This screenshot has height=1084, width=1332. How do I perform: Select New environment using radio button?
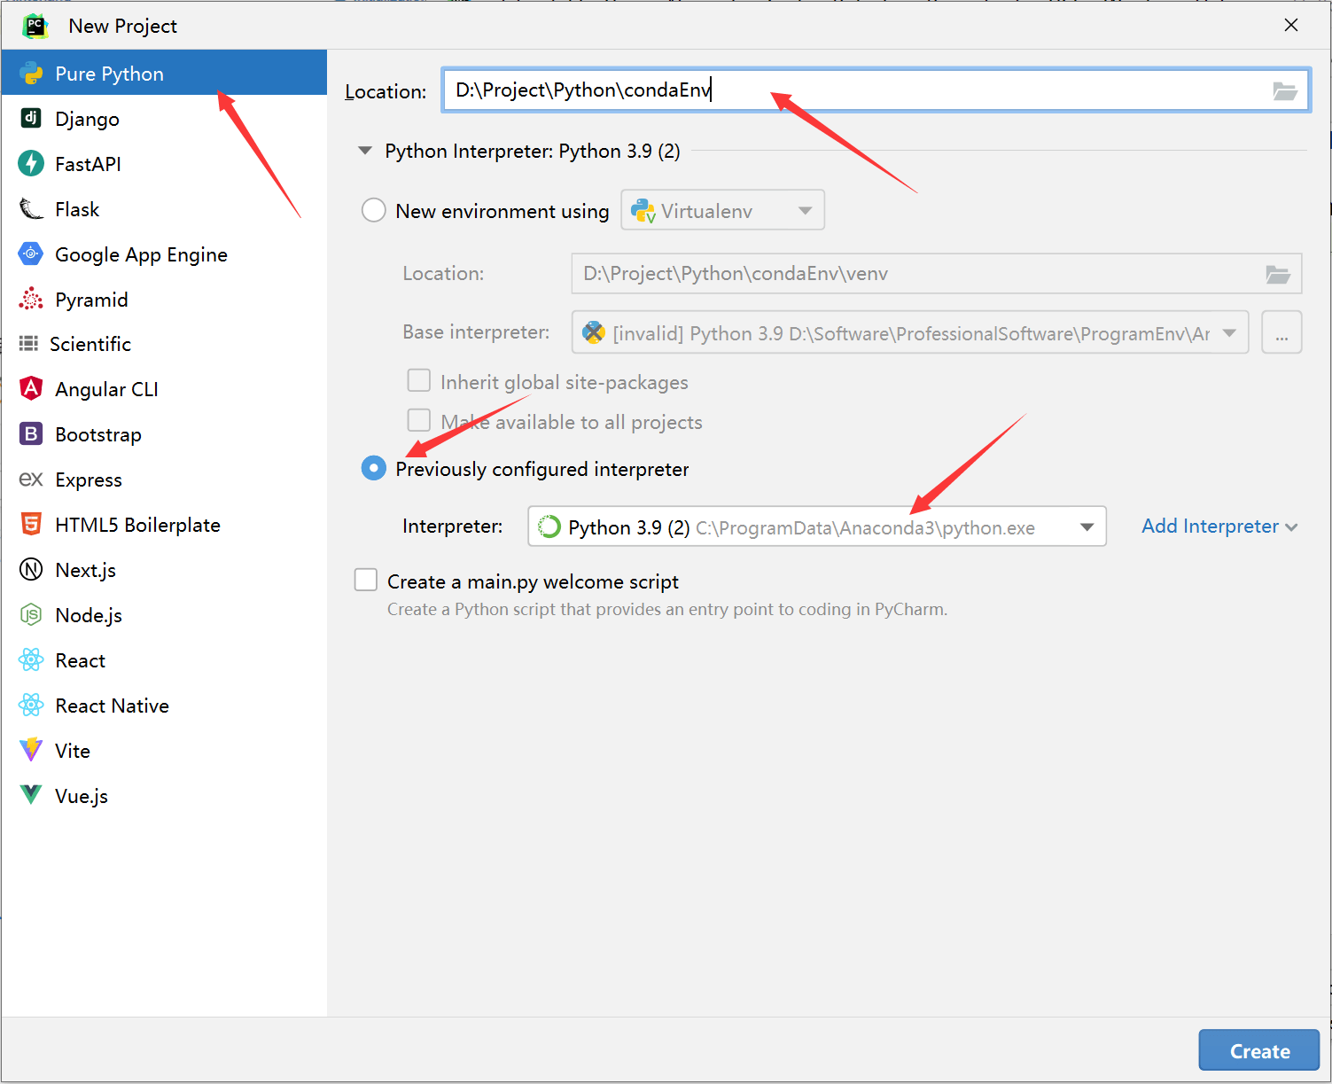pyautogui.click(x=374, y=210)
